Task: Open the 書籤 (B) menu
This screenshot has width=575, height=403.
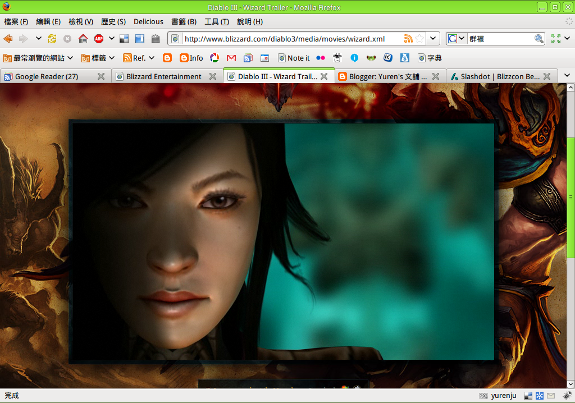Action: click(184, 22)
